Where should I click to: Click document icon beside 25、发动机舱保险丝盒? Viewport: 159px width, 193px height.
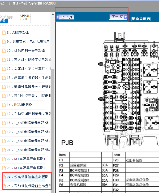tap(4, 186)
